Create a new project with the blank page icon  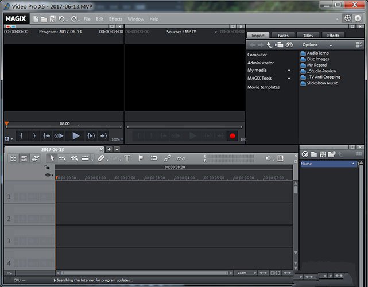36,19
